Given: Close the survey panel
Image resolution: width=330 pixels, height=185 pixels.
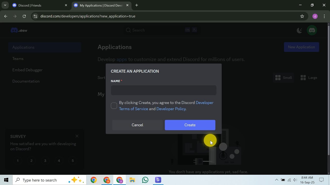Looking at the screenshot, I should [77, 136].
